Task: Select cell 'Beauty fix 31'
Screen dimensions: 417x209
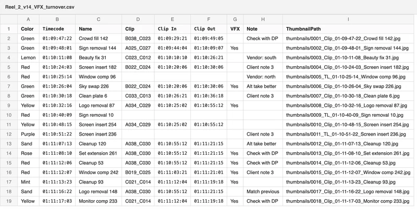Action: [99, 58]
